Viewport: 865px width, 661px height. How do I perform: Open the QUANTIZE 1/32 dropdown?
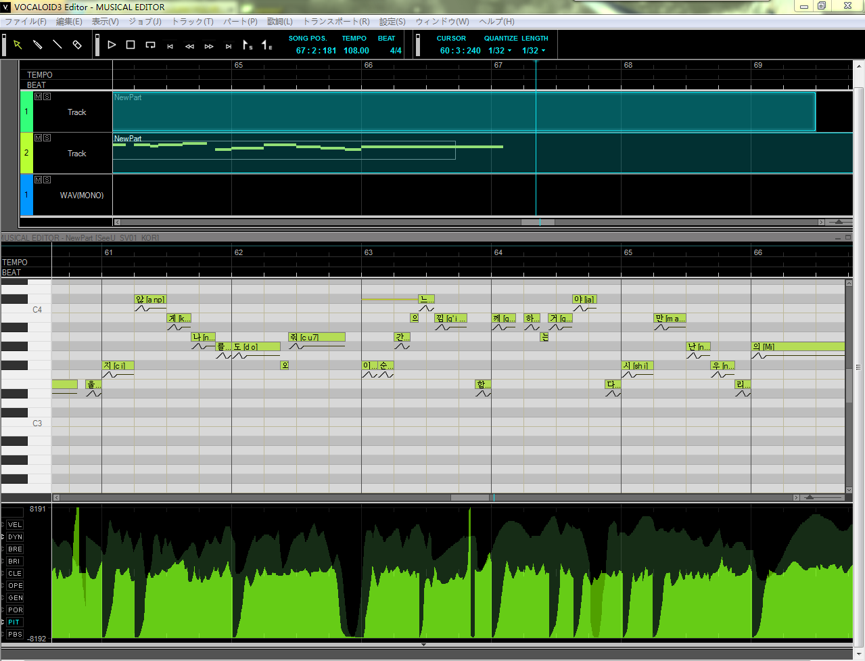pyautogui.click(x=500, y=51)
